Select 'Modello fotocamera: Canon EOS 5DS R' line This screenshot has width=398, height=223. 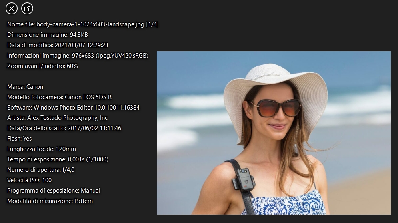(59, 97)
